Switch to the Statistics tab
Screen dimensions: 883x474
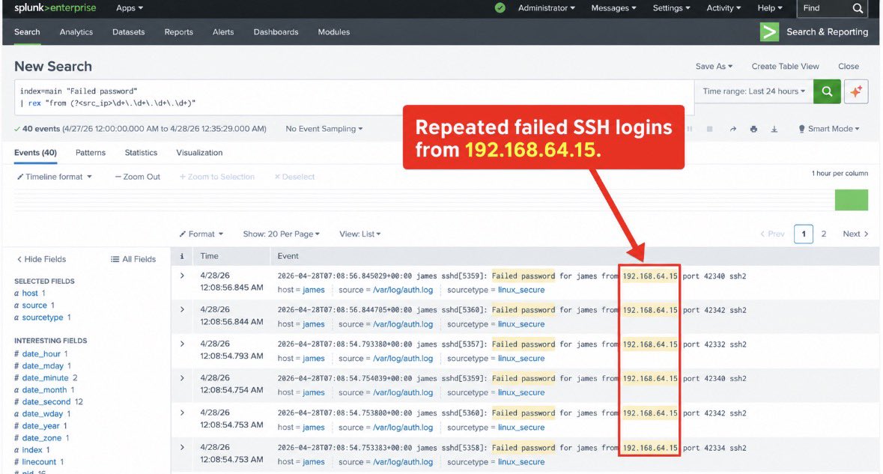pyautogui.click(x=141, y=153)
